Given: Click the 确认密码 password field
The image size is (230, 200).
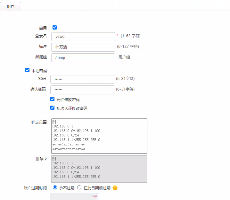Looking at the screenshot, I should (x=82, y=90).
